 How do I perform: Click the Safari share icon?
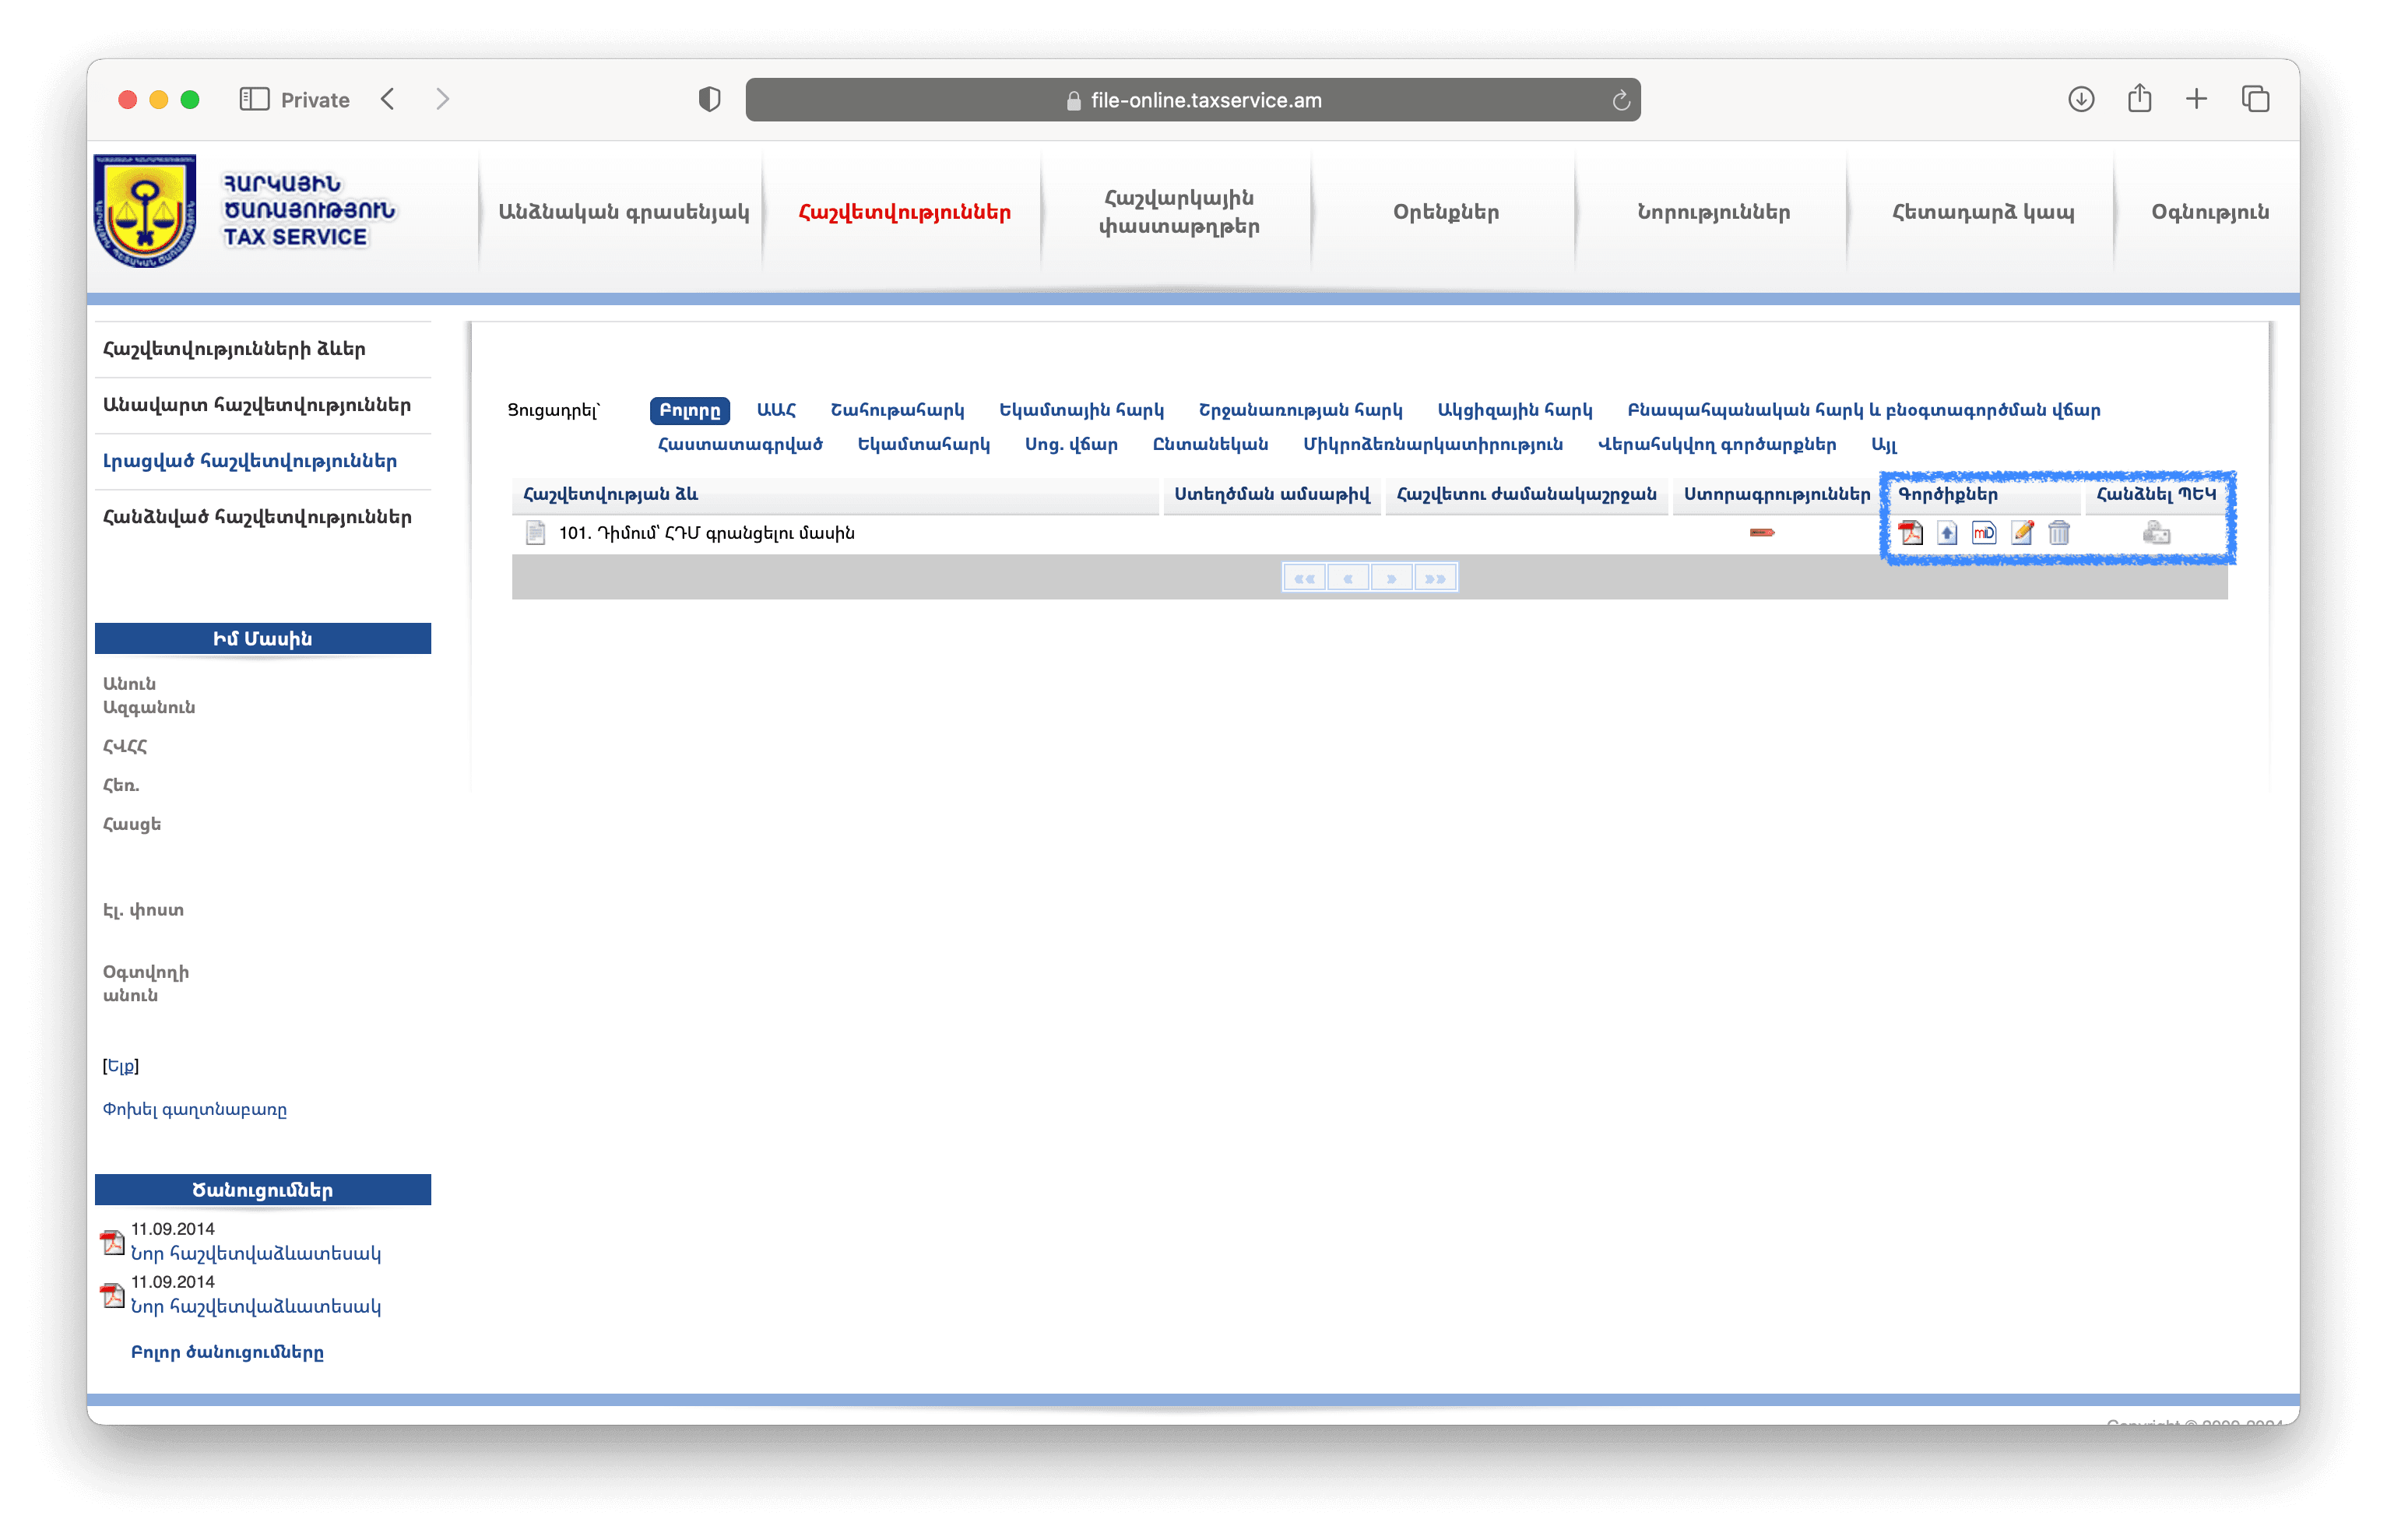pyautogui.click(x=2139, y=99)
